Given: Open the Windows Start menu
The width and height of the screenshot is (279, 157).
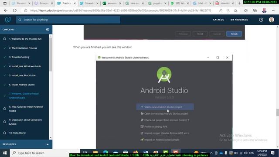Looking at the screenshot, I should pos(5,153).
